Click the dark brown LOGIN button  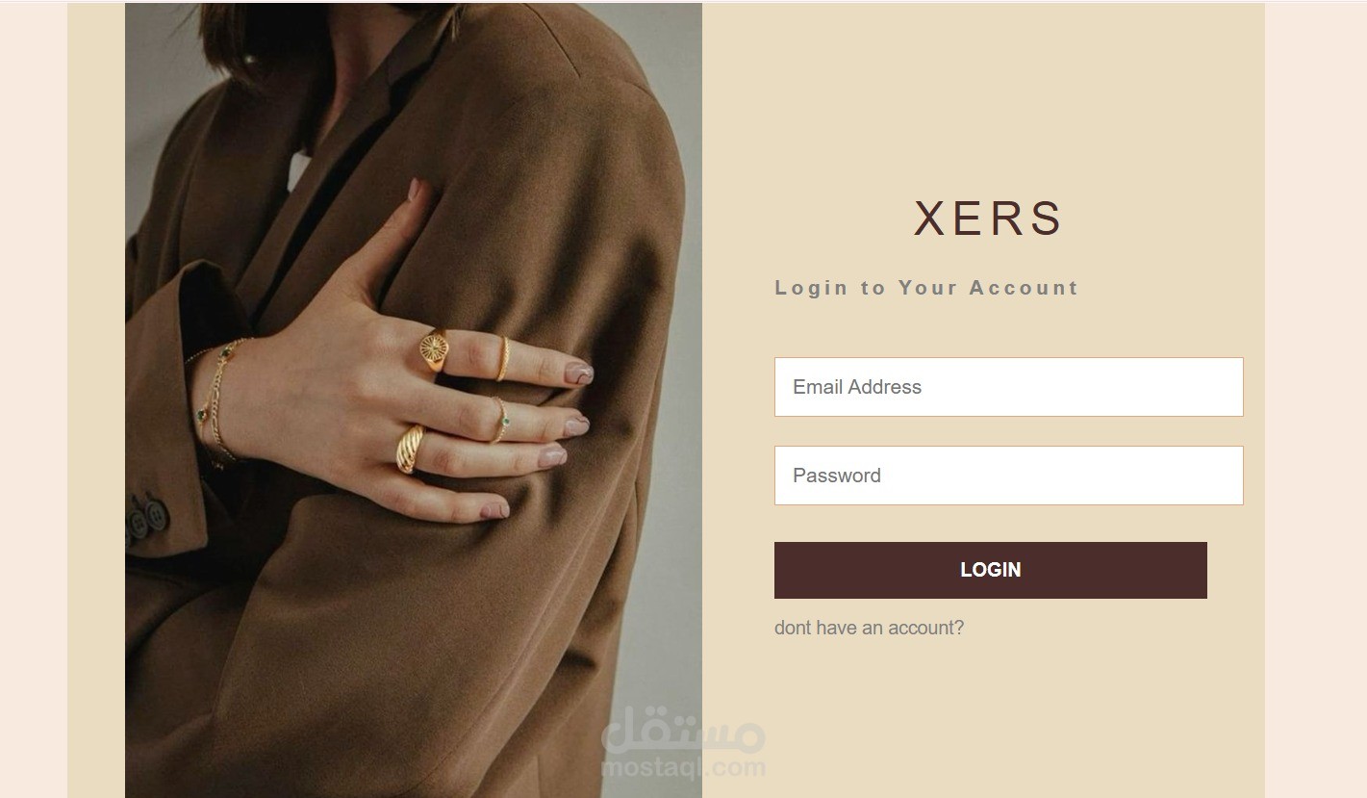(x=990, y=570)
